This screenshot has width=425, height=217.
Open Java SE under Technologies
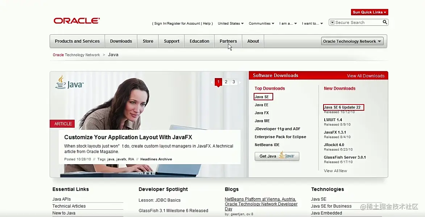(318, 199)
